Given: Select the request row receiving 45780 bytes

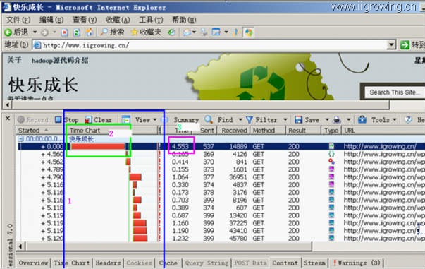Looking at the screenshot, I should click(221, 239).
